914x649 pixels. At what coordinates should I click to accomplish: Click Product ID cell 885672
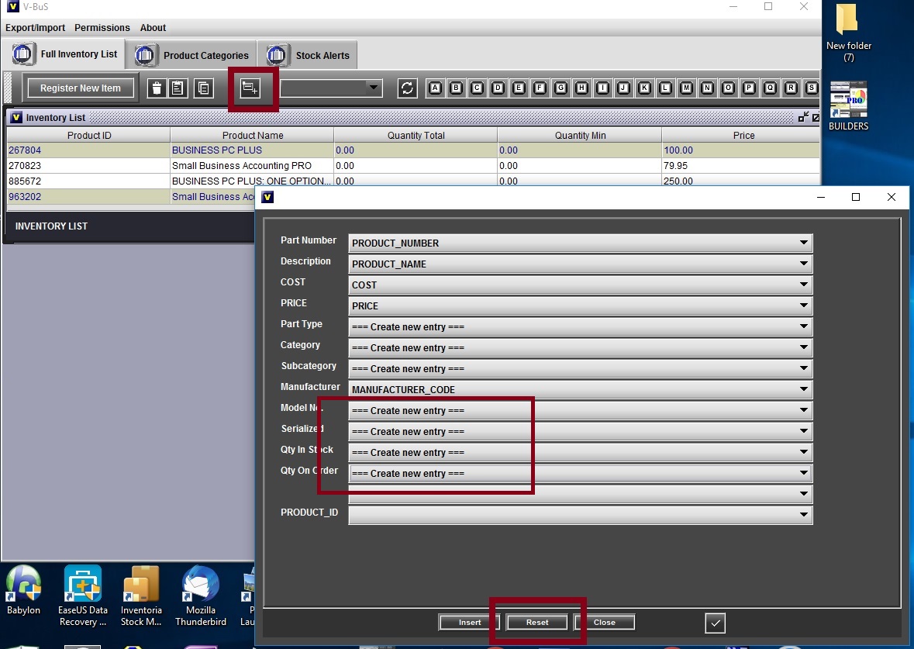(x=88, y=181)
